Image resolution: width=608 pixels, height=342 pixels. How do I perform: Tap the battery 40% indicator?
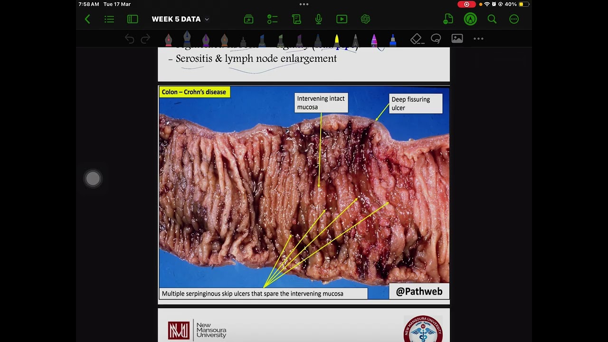coord(517,4)
